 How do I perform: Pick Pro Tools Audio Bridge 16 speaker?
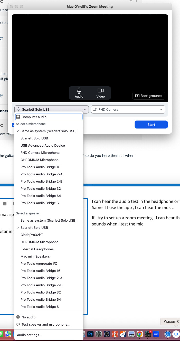point(49,271)
